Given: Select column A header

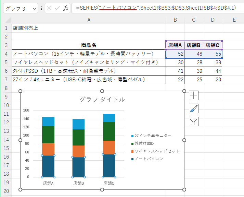Looking at the screenshot, I should (x=89, y=20).
